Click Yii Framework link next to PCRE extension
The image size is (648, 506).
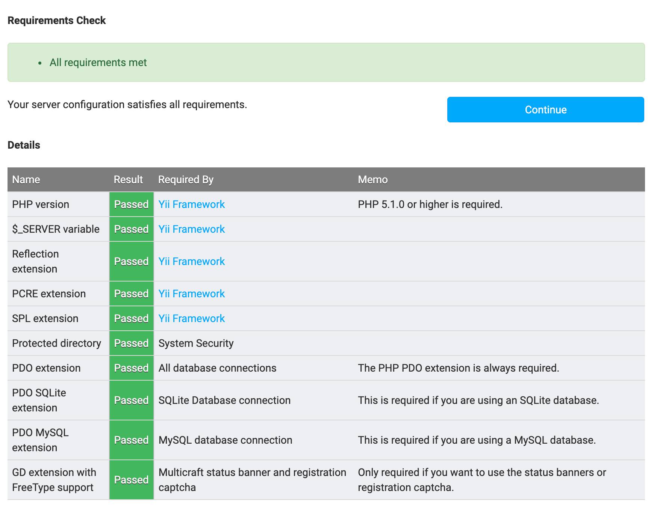pos(191,294)
